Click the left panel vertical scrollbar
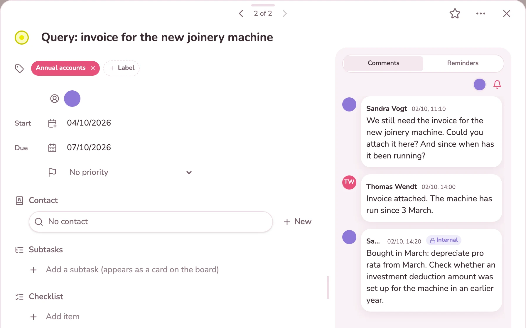This screenshot has height=328, width=526. (328, 288)
